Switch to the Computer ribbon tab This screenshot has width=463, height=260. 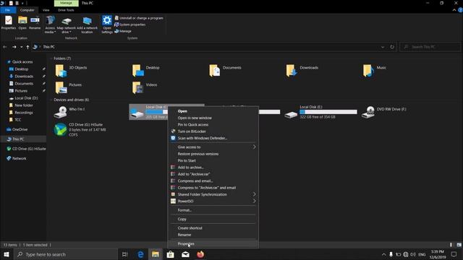pyautogui.click(x=27, y=10)
